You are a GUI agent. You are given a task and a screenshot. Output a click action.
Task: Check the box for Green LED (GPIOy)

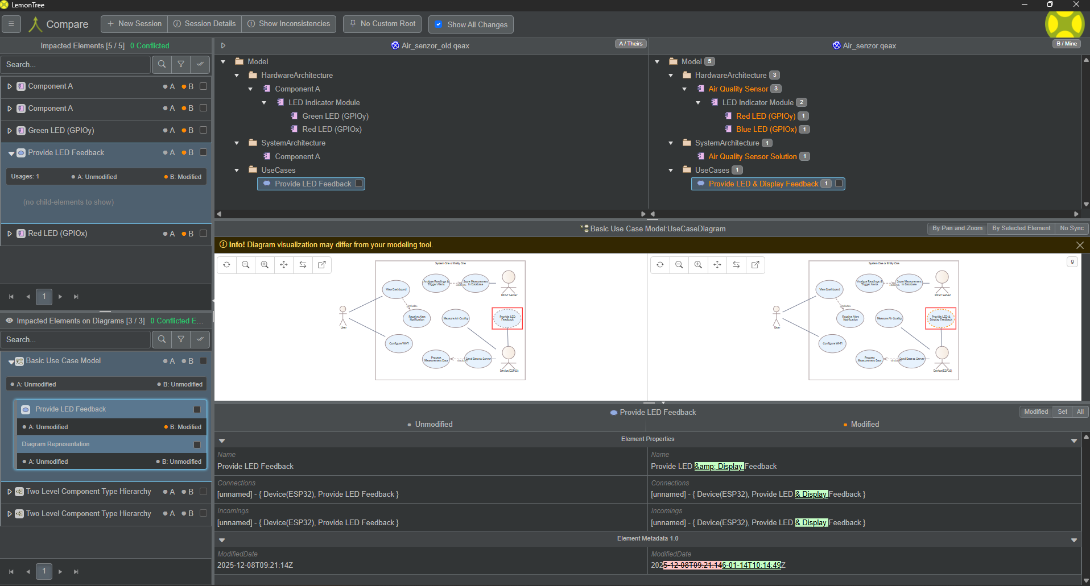(203, 130)
